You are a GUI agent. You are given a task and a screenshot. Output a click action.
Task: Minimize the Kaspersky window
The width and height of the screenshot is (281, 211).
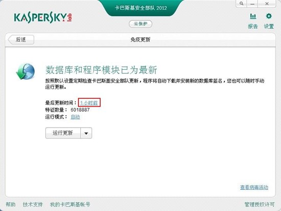[x=252, y=4]
